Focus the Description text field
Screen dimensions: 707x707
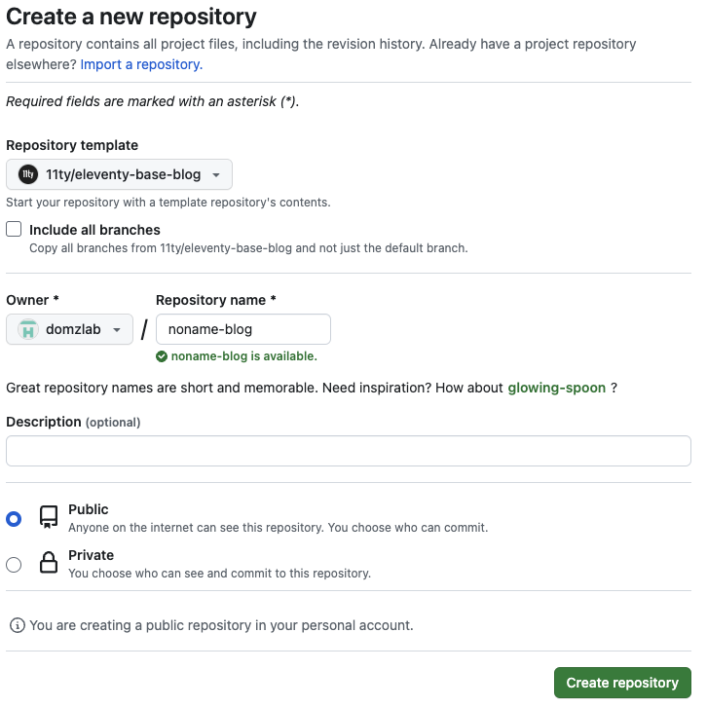(x=349, y=451)
